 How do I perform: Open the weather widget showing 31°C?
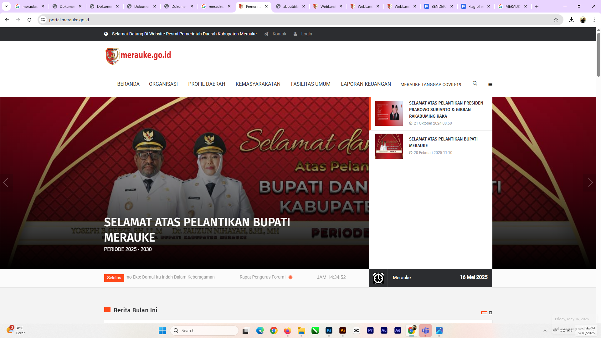[x=16, y=330]
